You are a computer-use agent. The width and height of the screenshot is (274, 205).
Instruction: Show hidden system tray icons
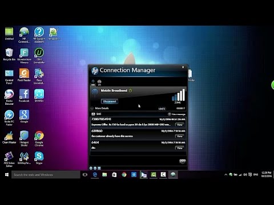tap(225, 175)
